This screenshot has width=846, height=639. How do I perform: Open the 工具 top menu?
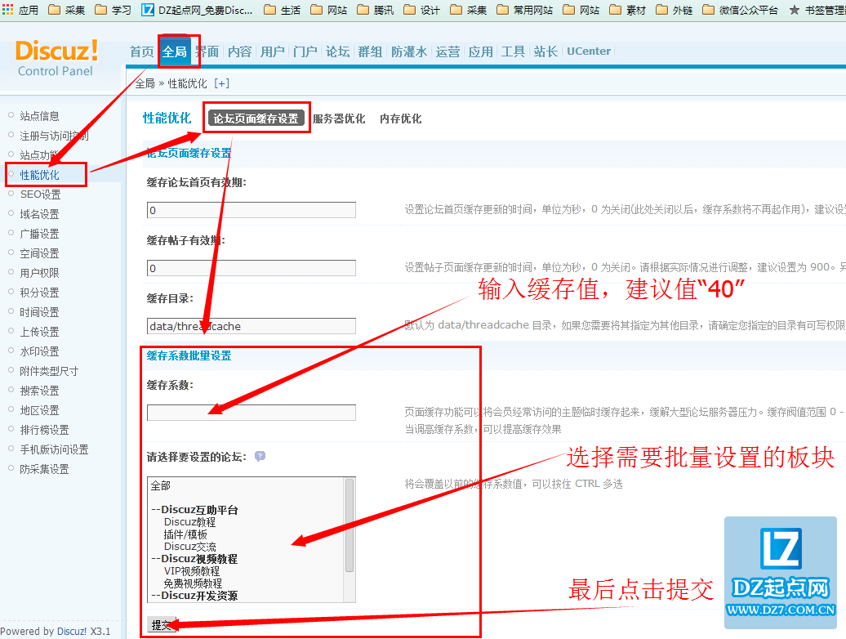pos(513,51)
